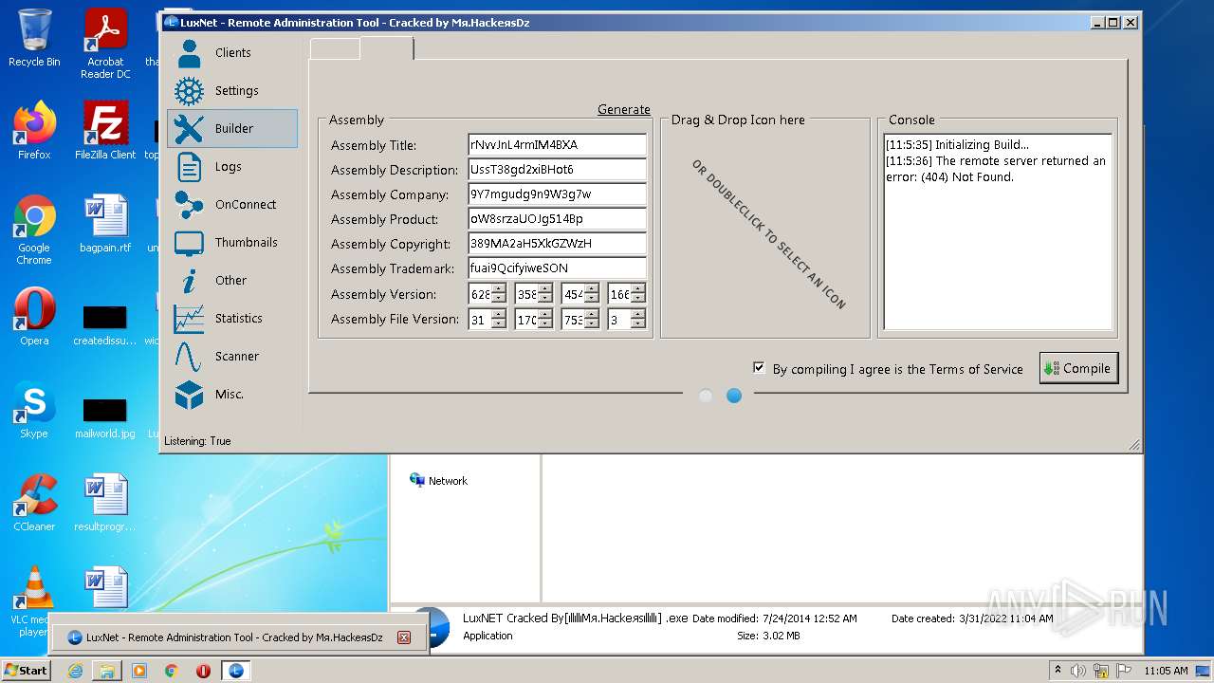The width and height of the screenshot is (1214, 683).
Task: Select the Skype desktop shortcut
Action: click(34, 410)
